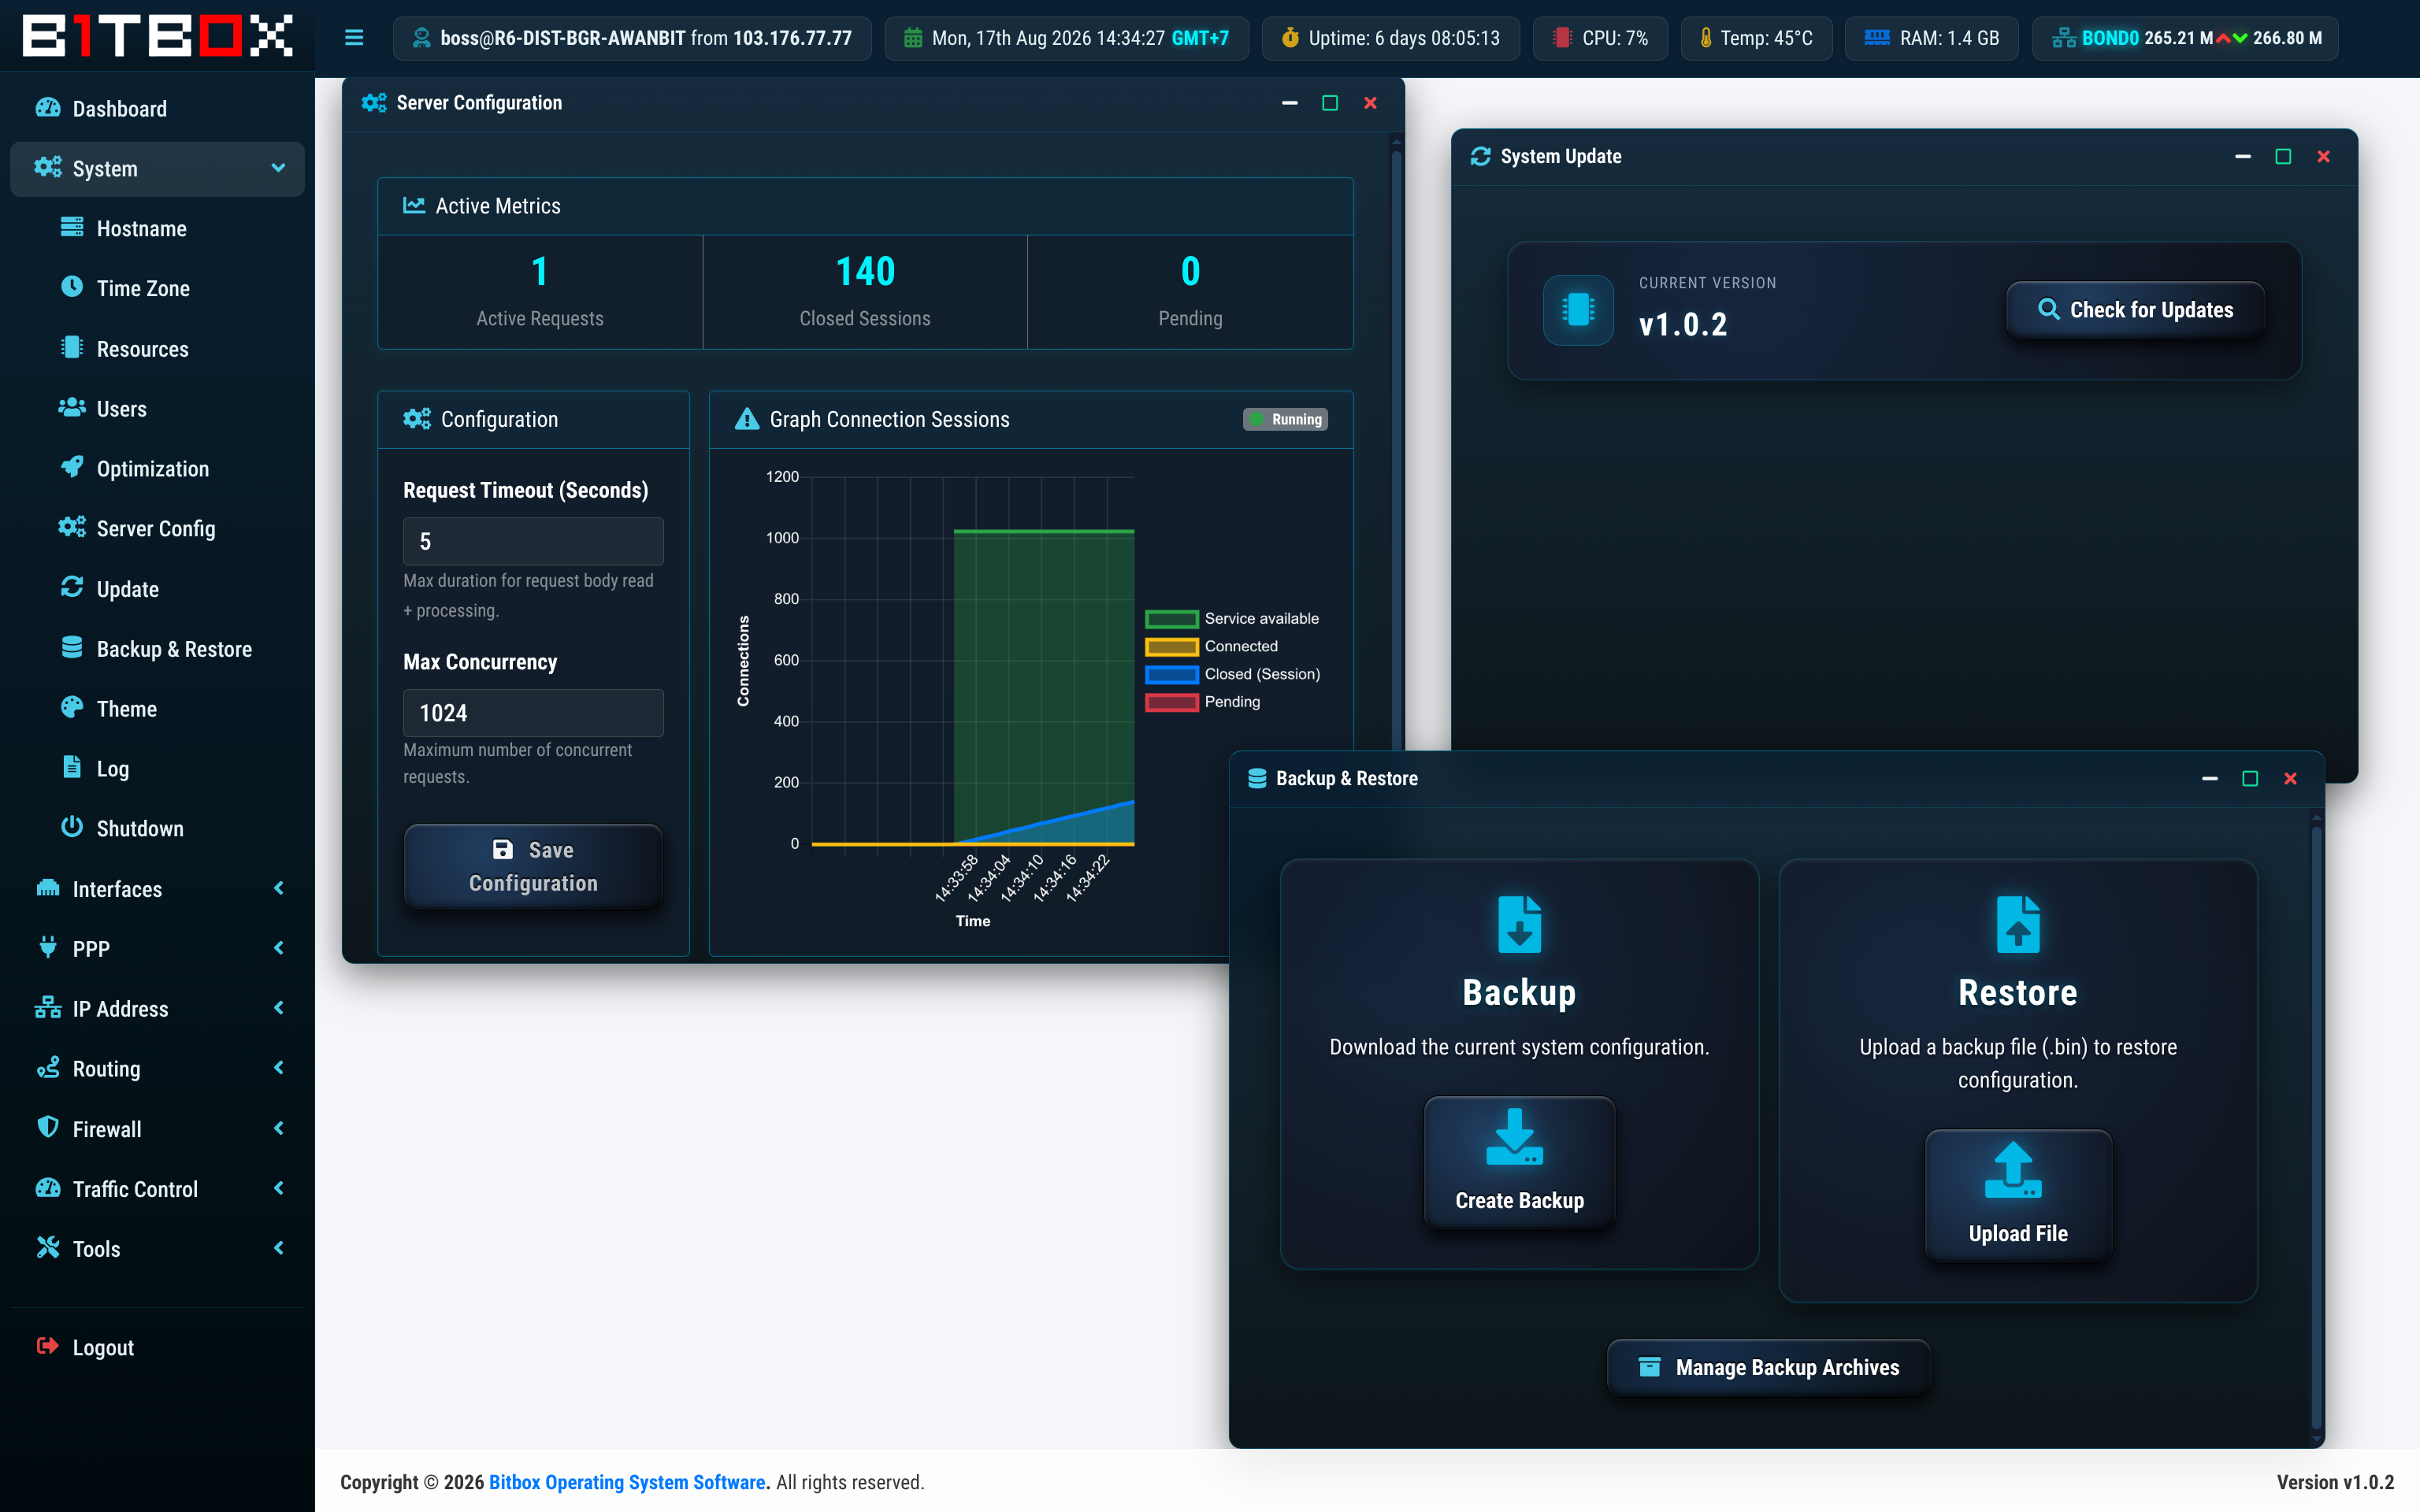This screenshot has height=1512, width=2420.
Task: Click the CPU chip icon in status bar
Action: 1561,38
